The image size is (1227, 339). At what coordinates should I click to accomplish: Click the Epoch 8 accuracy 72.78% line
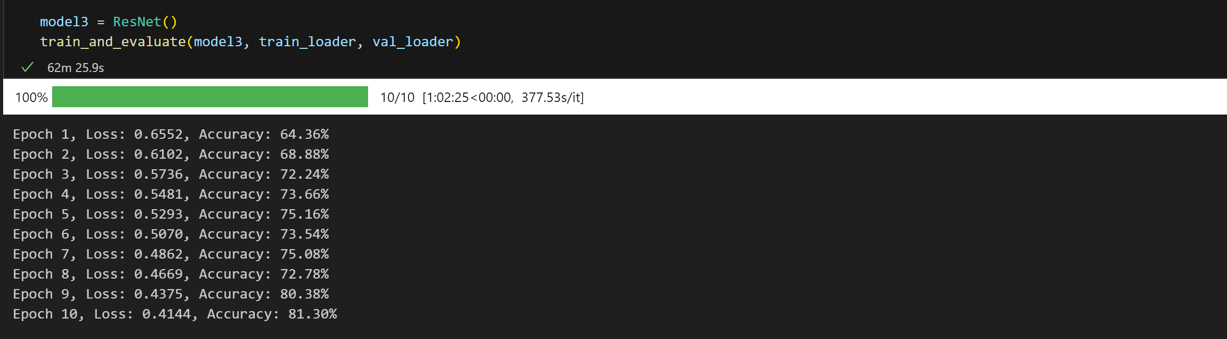coord(171,274)
